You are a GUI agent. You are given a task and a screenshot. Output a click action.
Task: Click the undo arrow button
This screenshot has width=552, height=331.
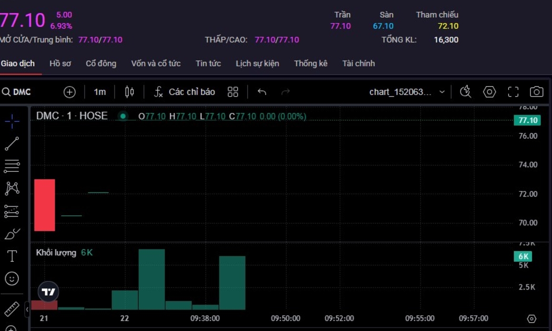coord(262,92)
